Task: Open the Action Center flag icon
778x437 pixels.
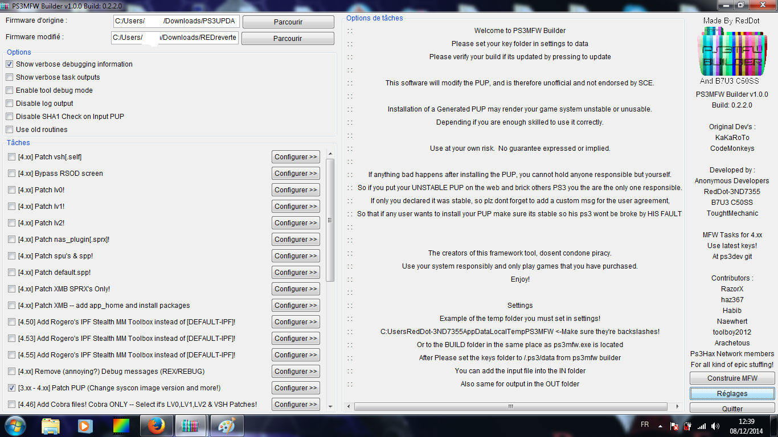Action: click(674, 426)
